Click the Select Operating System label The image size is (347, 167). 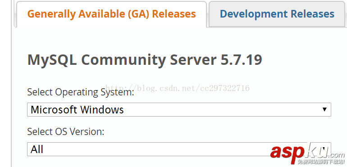(x=81, y=92)
